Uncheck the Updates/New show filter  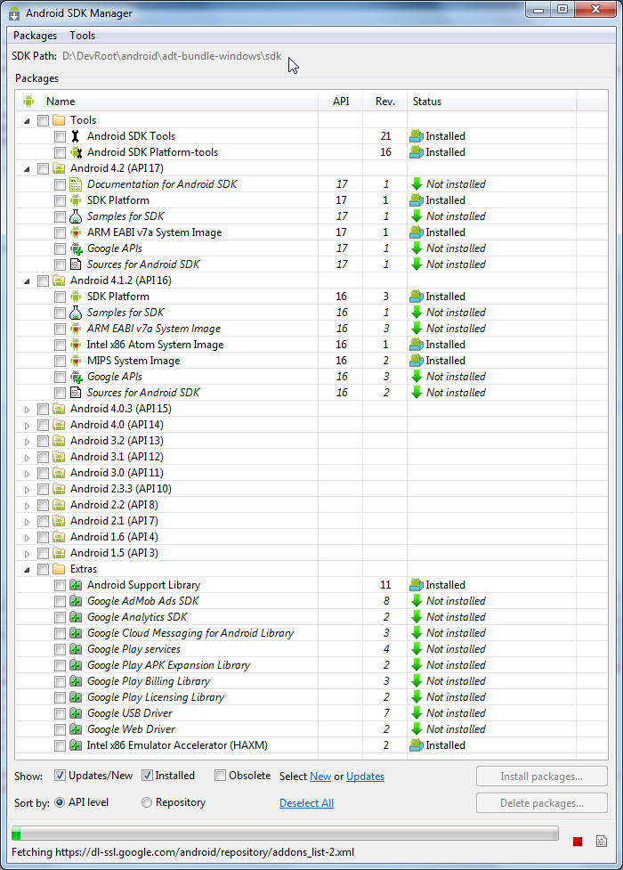click(x=60, y=776)
